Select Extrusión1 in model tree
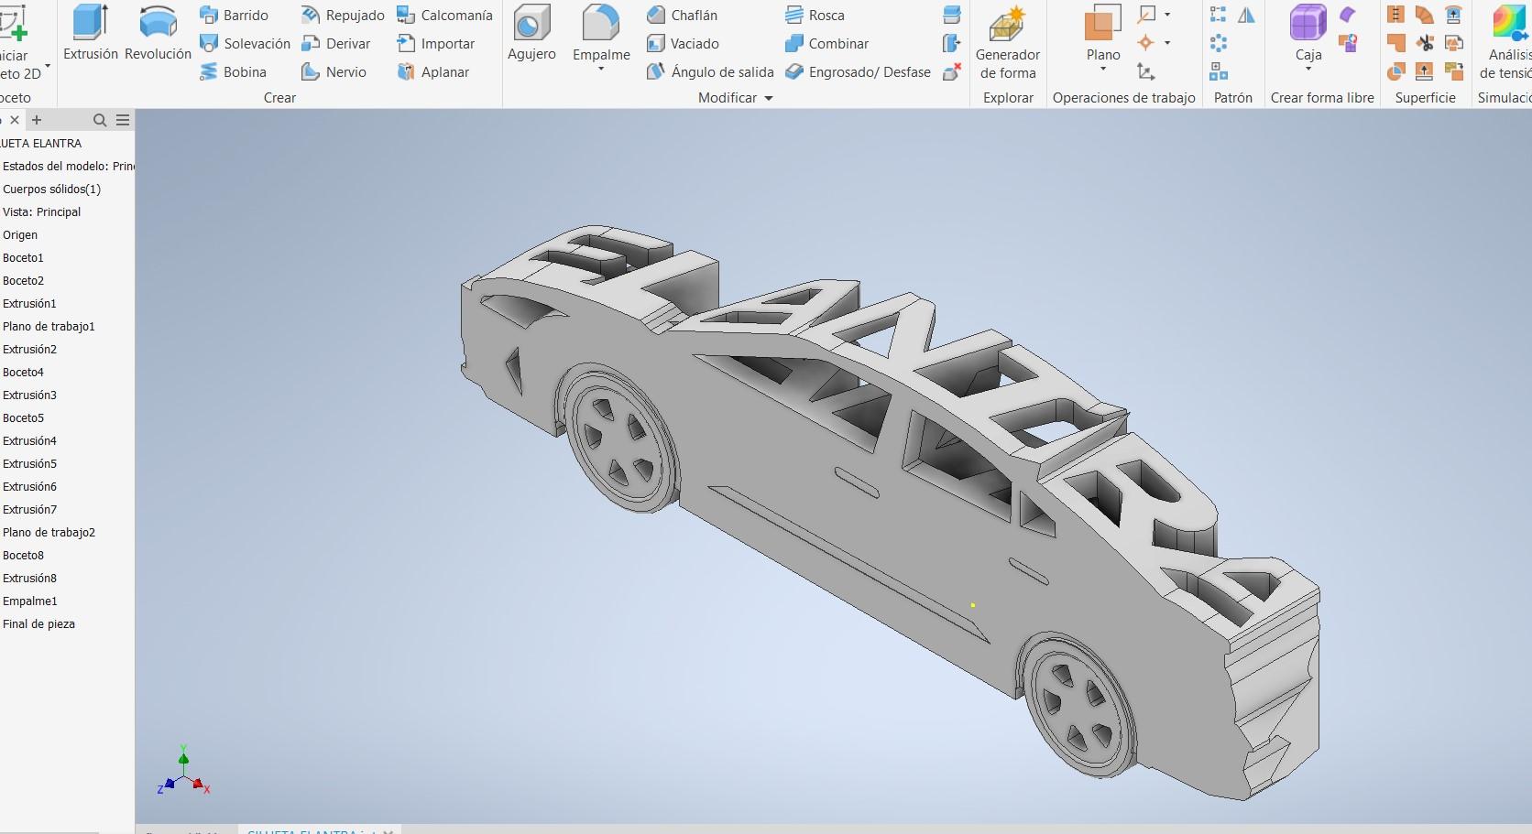This screenshot has height=834, width=1532. click(29, 304)
